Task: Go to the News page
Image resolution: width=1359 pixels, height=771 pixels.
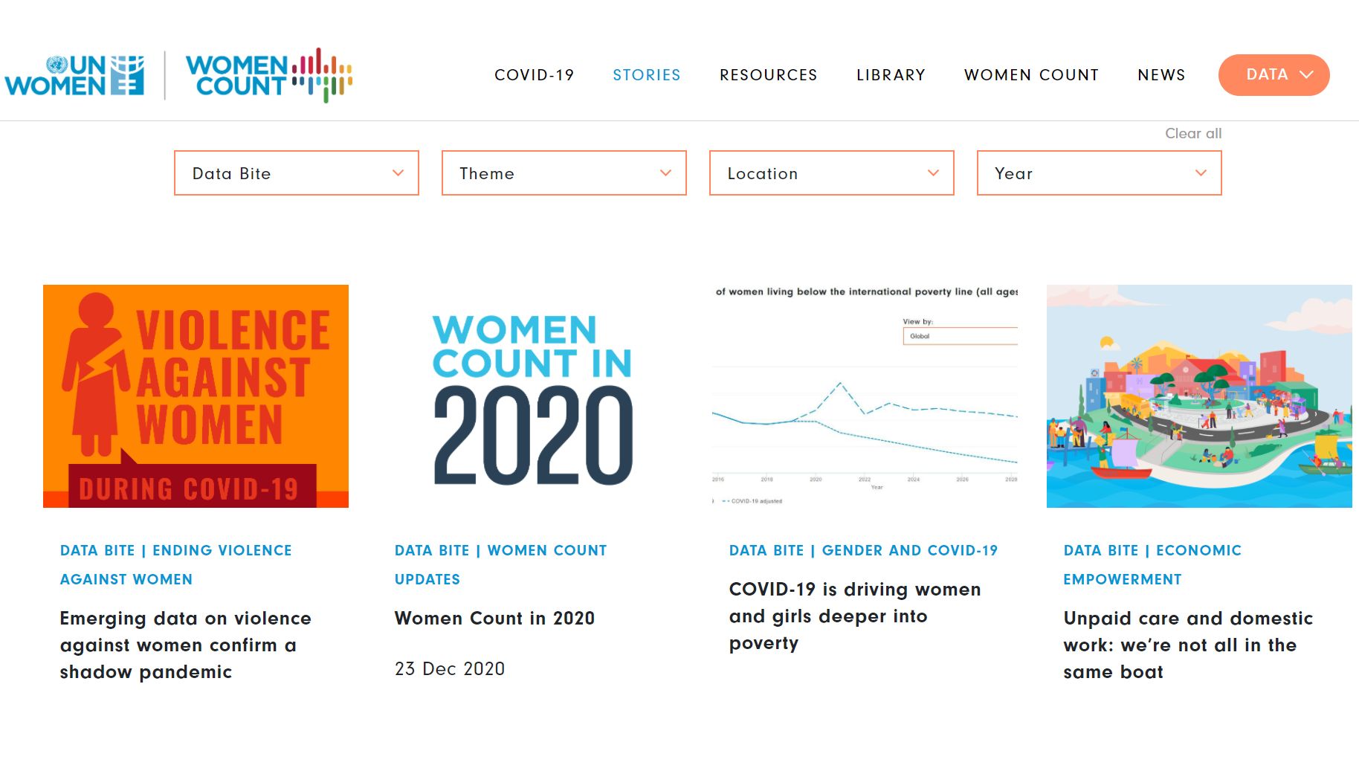Action: (1161, 75)
